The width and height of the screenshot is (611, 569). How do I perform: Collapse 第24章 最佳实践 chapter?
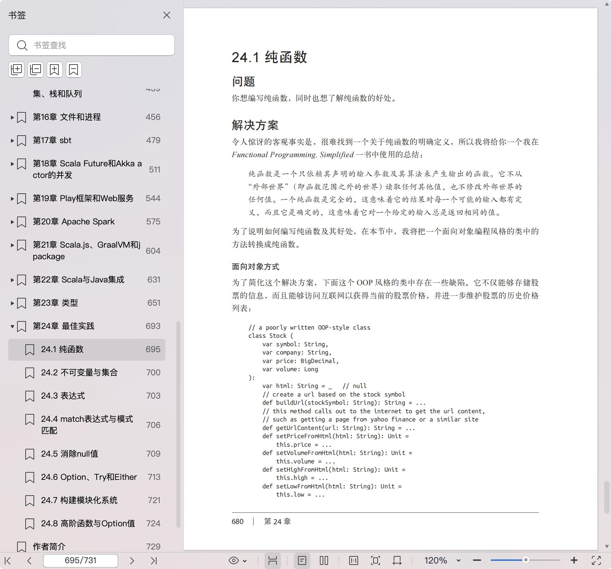click(x=12, y=327)
